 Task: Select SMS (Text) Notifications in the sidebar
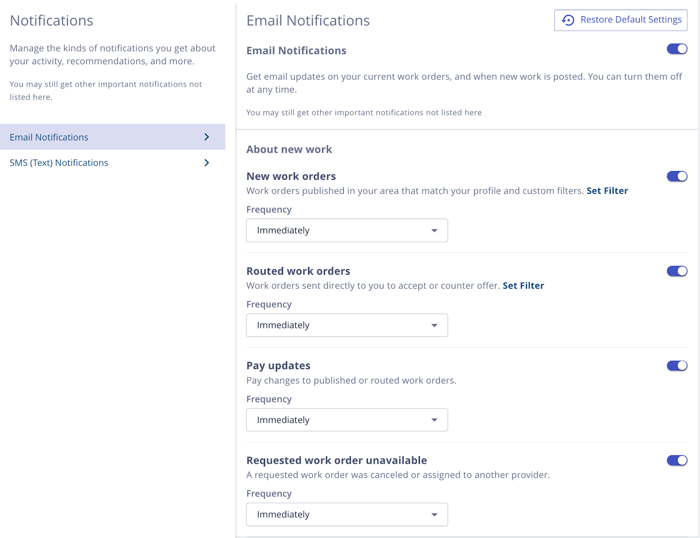(59, 163)
